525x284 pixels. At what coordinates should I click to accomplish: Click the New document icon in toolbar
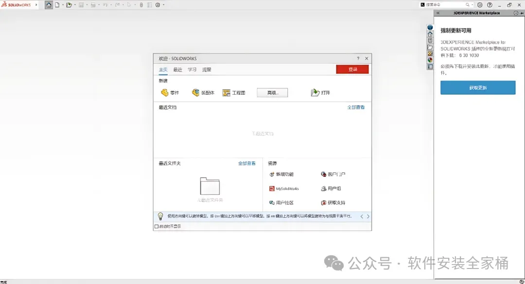[57, 5]
